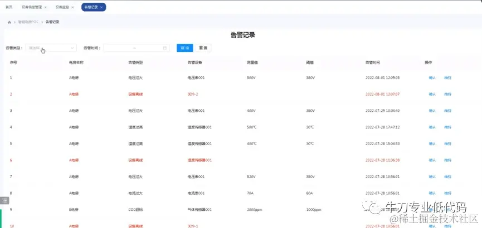Click the red 3D9-2 device cell
482x228 pixels.
pyautogui.click(x=193, y=94)
